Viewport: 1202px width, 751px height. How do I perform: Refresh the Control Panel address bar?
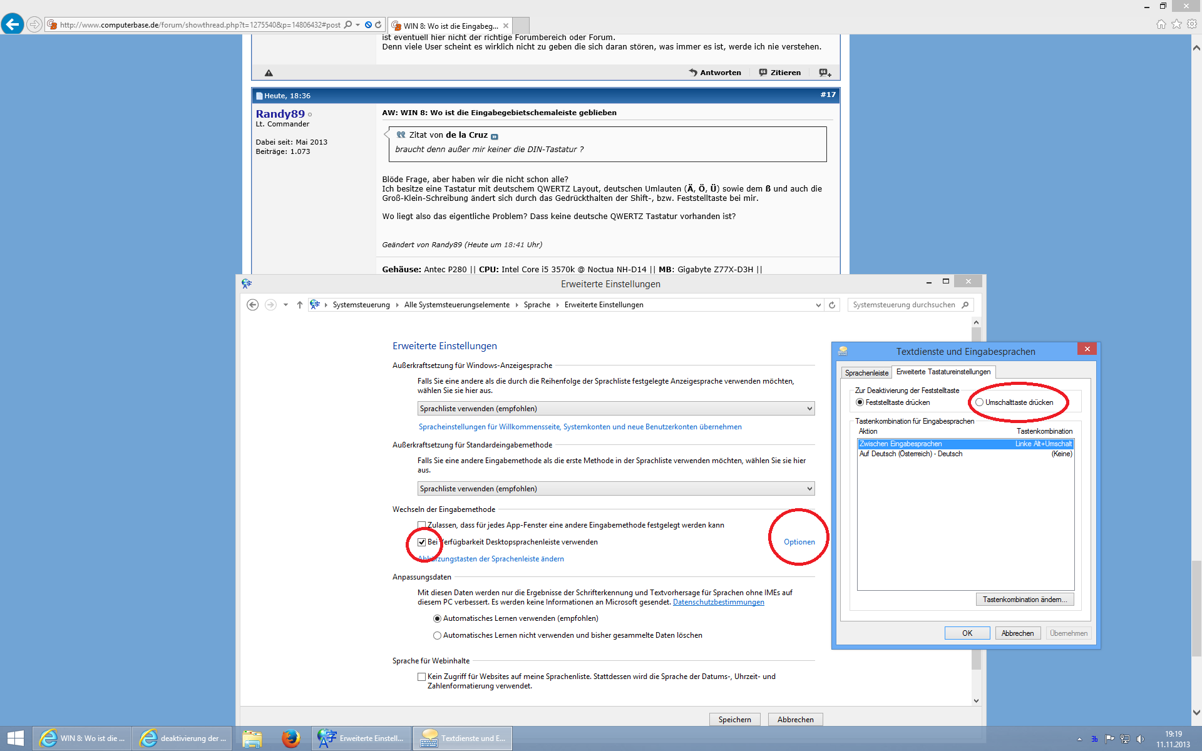click(x=832, y=305)
